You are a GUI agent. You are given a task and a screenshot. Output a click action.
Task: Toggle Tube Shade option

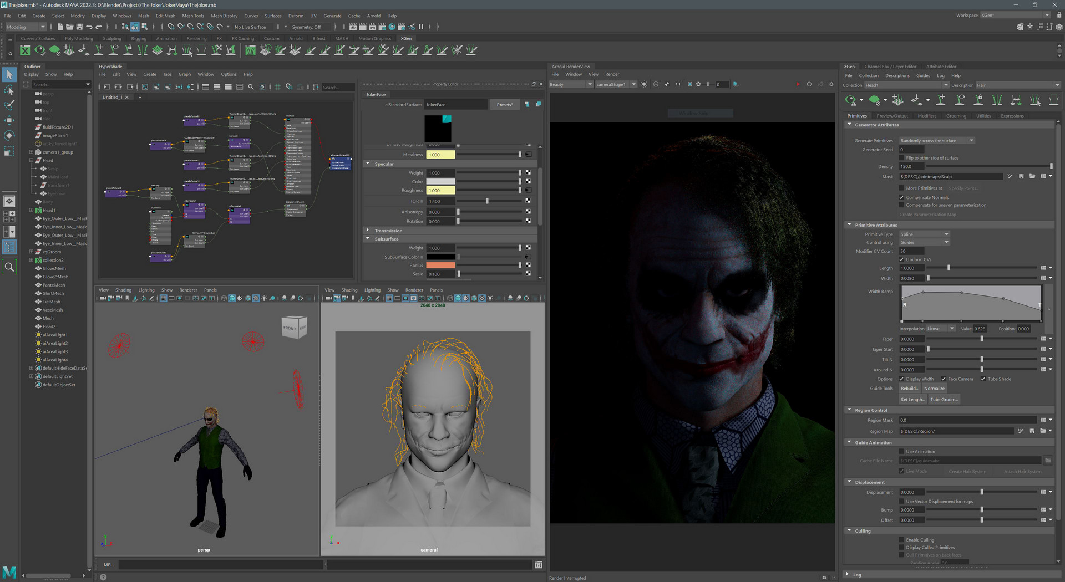[x=983, y=379]
